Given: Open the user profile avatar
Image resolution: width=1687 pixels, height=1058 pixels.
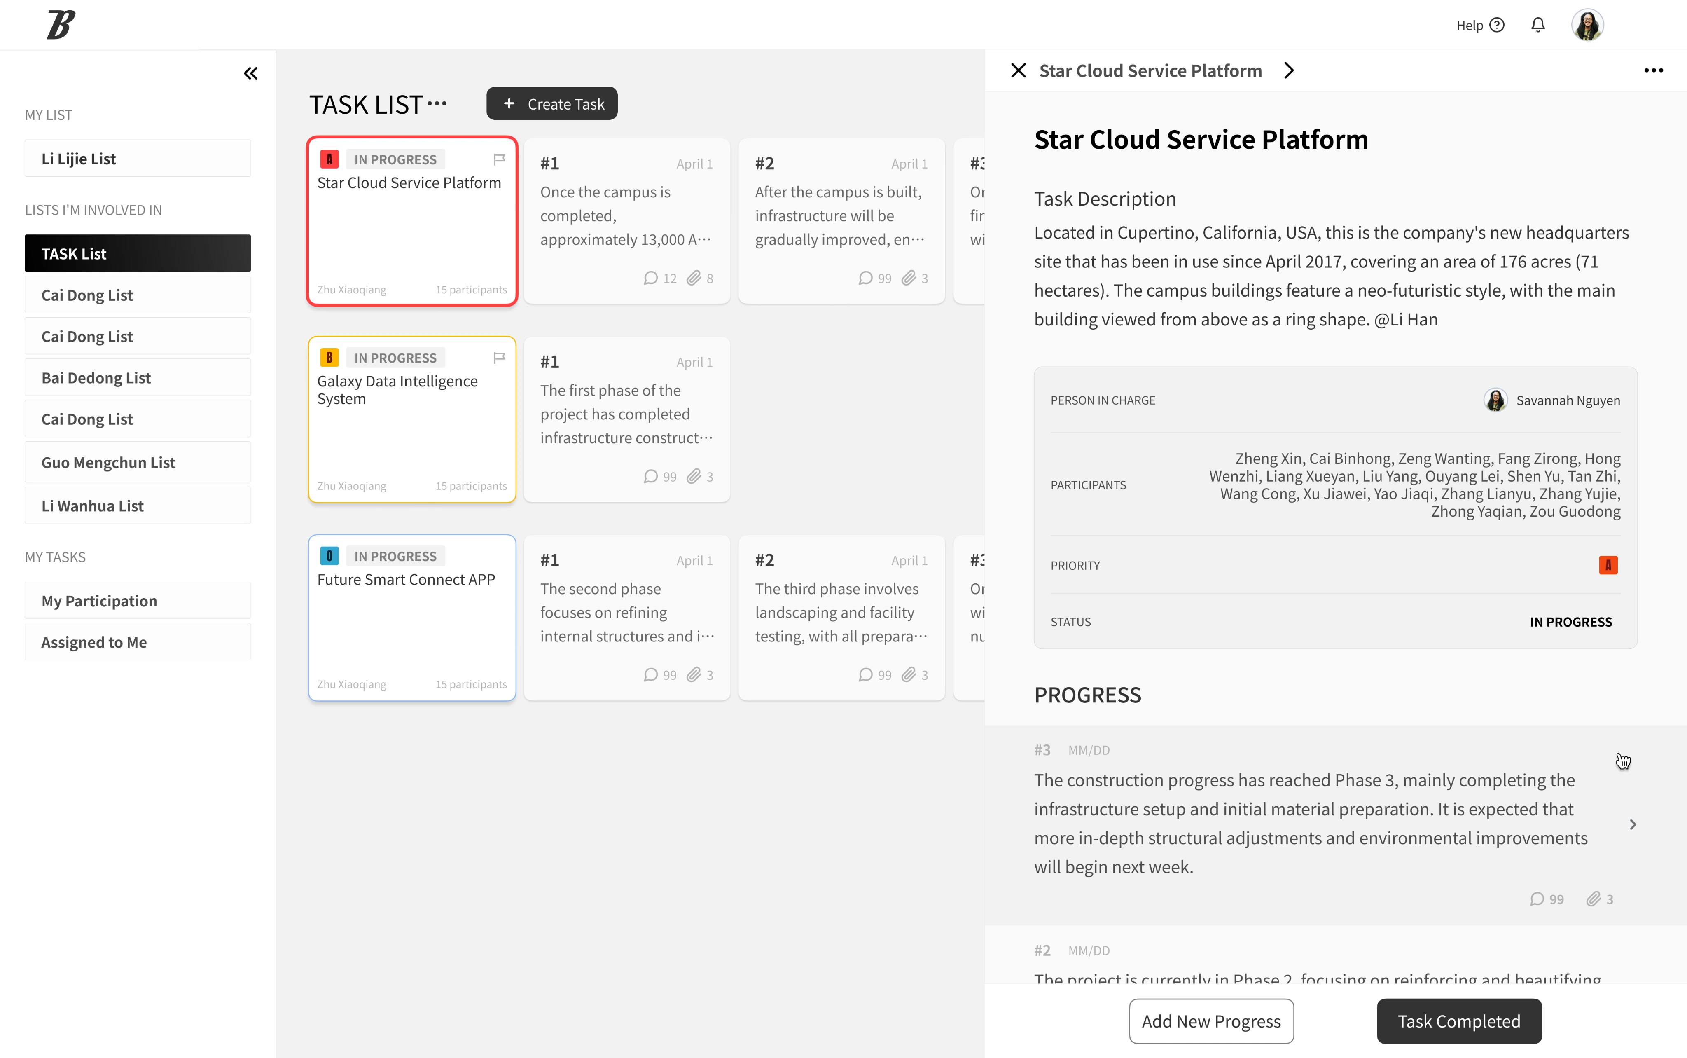Looking at the screenshot, I should 1588,25.
